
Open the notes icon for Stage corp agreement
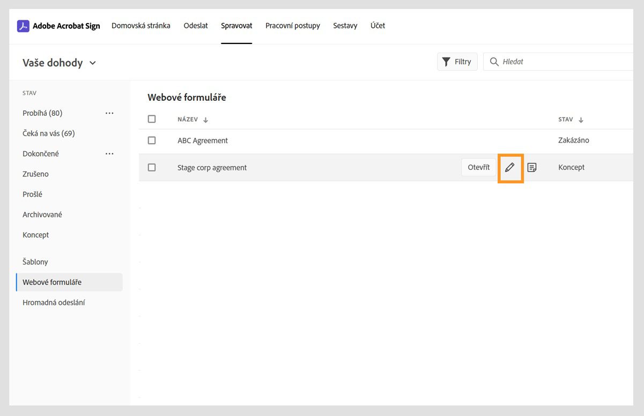(x=532, y=167)
